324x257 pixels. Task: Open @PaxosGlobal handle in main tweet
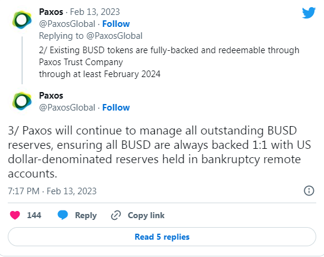(x=67, y=108)
